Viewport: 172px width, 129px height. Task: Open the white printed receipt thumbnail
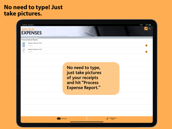pyautogui.click(x=24, y=51)
